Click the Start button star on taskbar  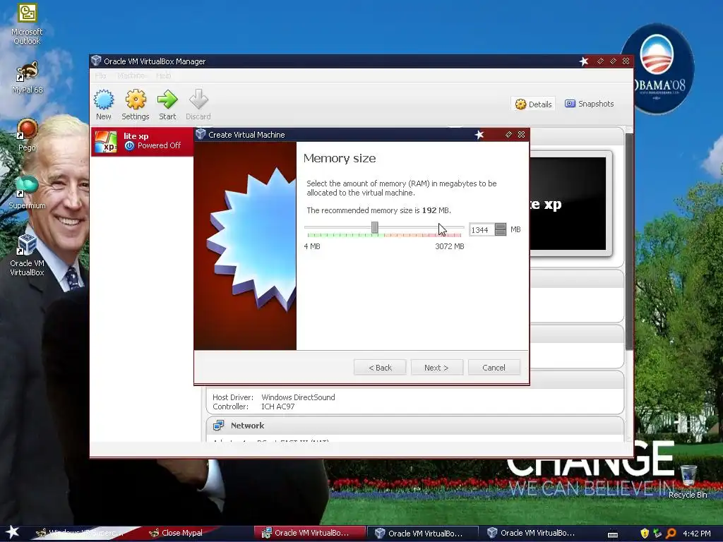[x=13, y=532]
